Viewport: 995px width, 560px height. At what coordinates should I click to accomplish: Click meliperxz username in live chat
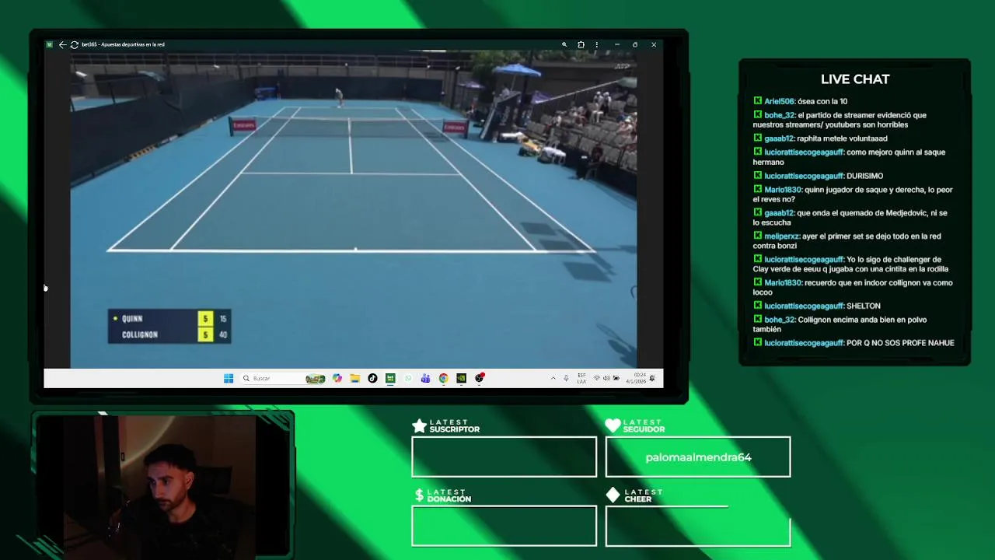pyautogui.click(x=781, y=236)
